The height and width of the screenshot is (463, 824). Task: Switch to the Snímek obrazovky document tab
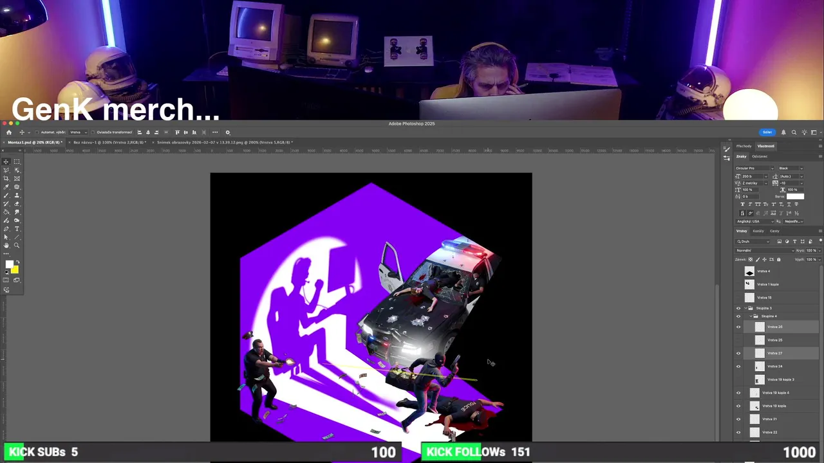tap(224, 142)
